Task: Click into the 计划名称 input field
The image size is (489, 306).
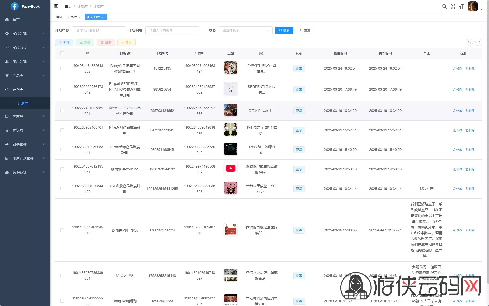Action: coord(99,30)
